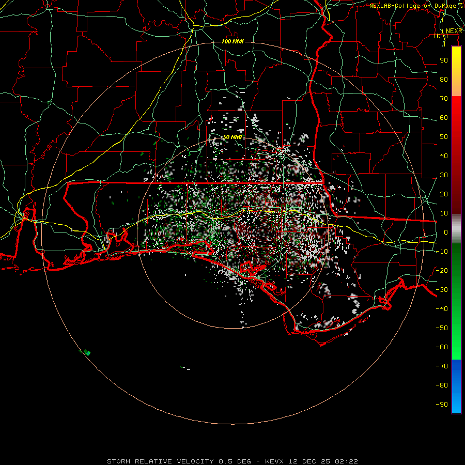This screenshot has width=465, height=465.
Task: Select the 90 value on the velocity scale
Action: click(x=444, y=60)
